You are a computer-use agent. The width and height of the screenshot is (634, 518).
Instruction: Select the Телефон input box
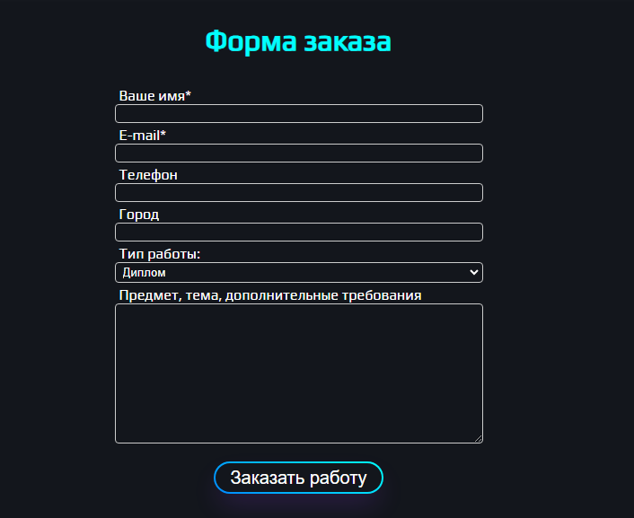click(x=299, y=192)
